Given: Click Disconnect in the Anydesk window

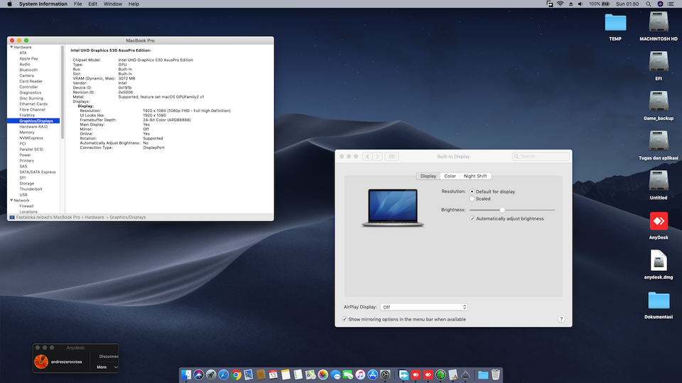Looking at the screenshot, I should 109,357.
